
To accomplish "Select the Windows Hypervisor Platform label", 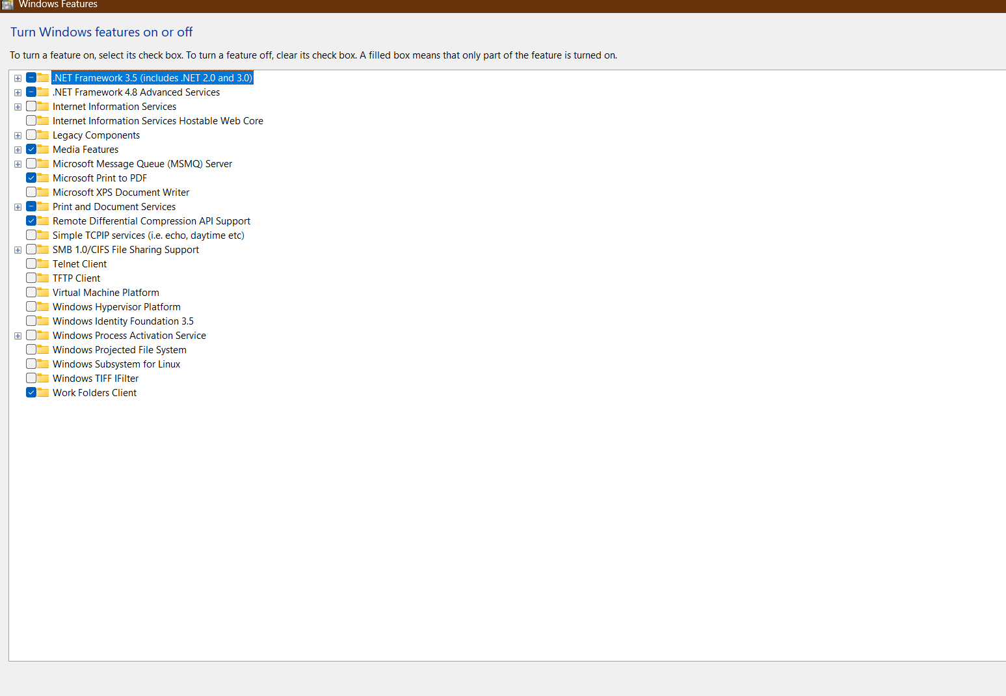I will point(116,307).
